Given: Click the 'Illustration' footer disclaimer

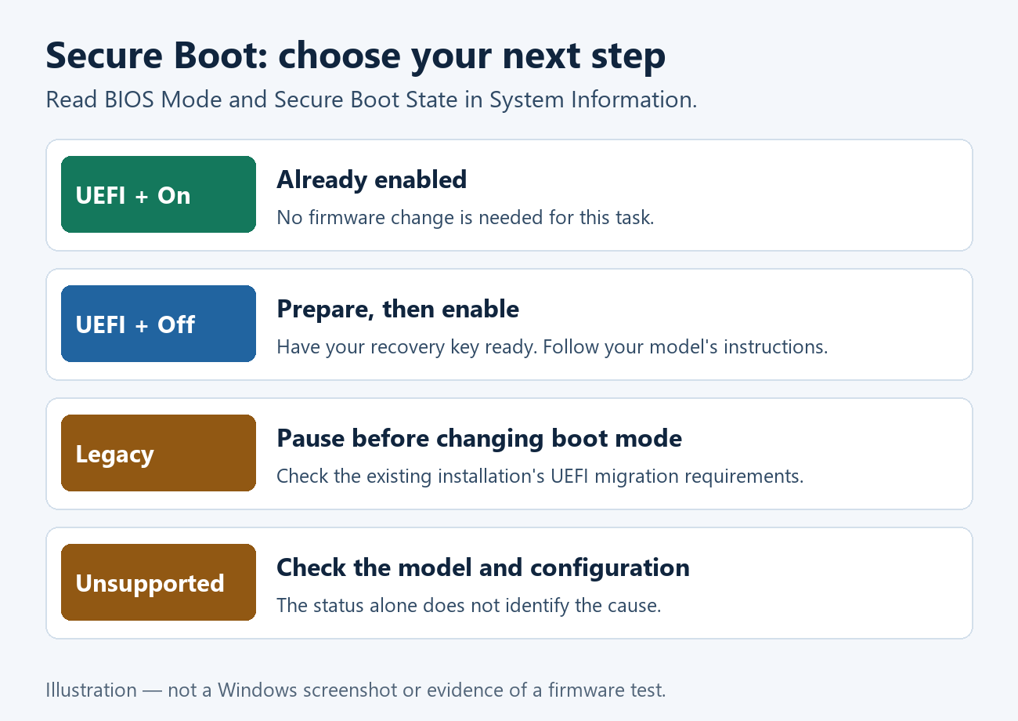Looking at the screenshot, I should [356, 690].
